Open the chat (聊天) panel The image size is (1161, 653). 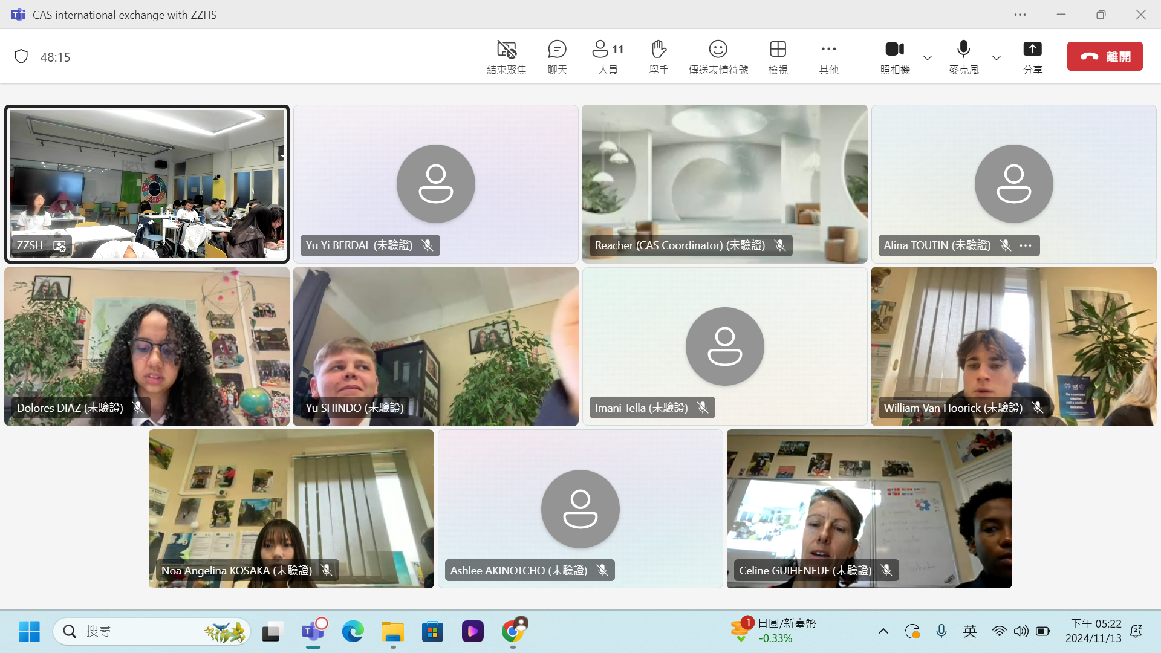pos(557,57)
